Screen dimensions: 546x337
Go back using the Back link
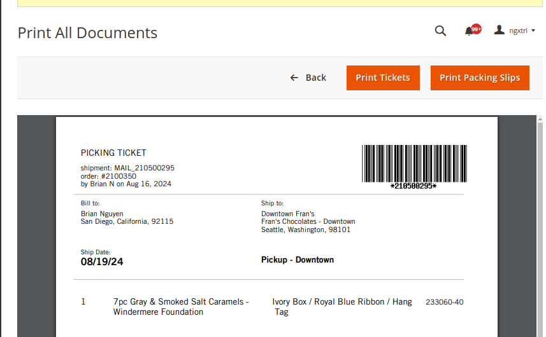(308, 78)
